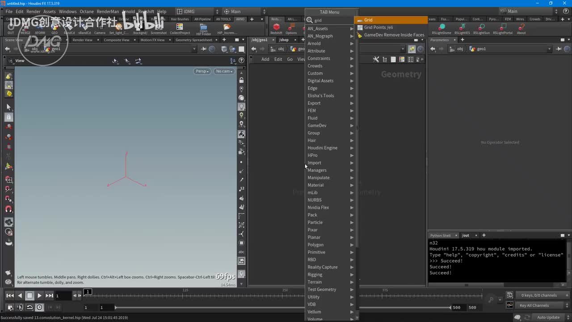Toggle audio in the playbar
The image size is (572, 322).
coord(20,307)
